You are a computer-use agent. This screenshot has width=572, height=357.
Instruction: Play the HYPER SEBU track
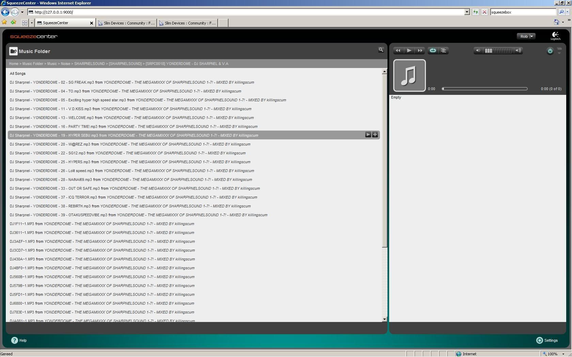point(368,135)
